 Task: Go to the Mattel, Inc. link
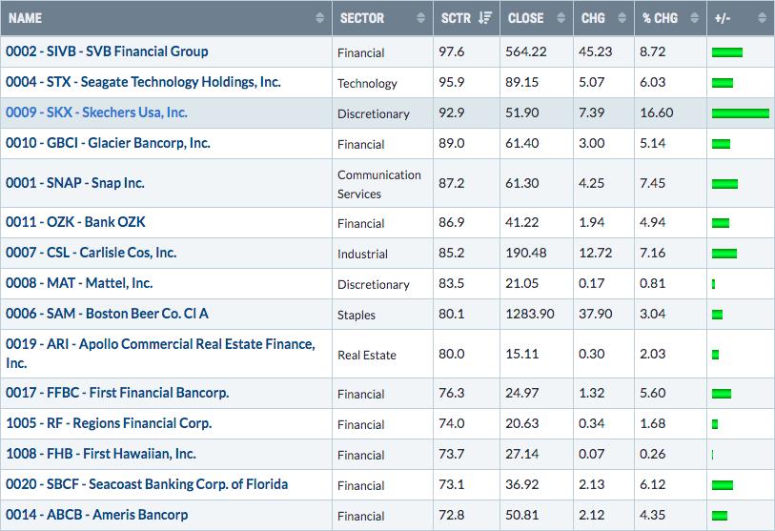(x=79, y=283)
